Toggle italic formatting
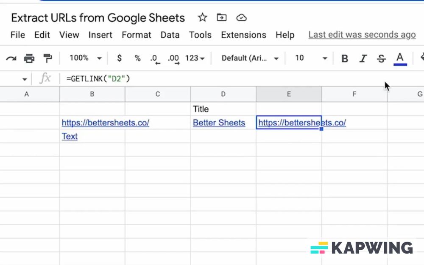 [363, 58]
